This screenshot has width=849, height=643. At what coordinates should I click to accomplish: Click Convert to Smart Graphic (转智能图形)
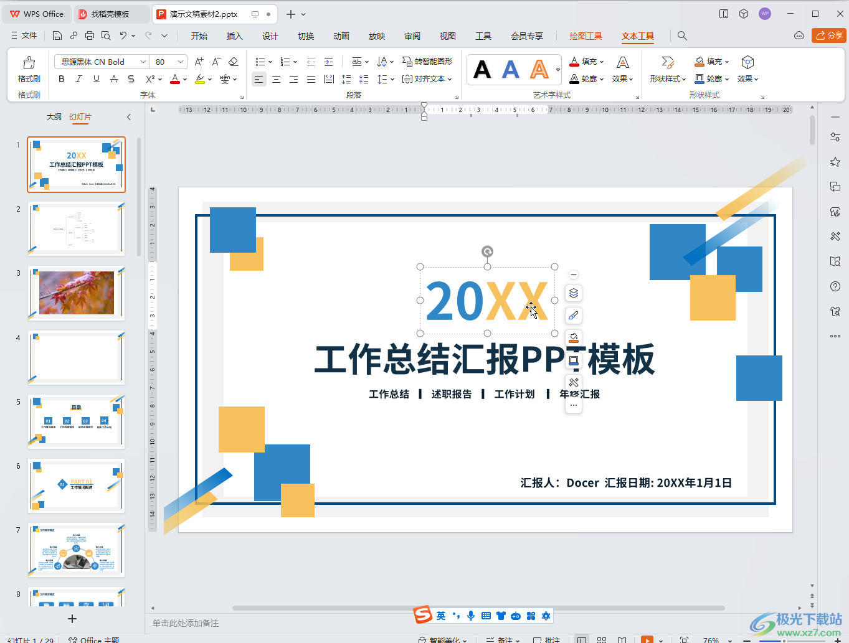(427, 61)
